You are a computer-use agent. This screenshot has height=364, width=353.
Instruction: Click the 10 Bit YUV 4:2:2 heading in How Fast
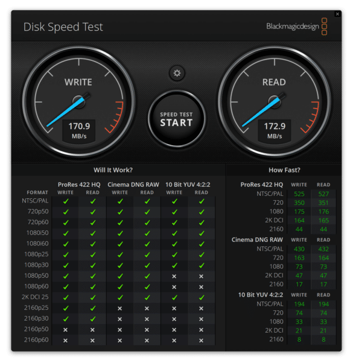pyautogui.click(x=261, y=295)
